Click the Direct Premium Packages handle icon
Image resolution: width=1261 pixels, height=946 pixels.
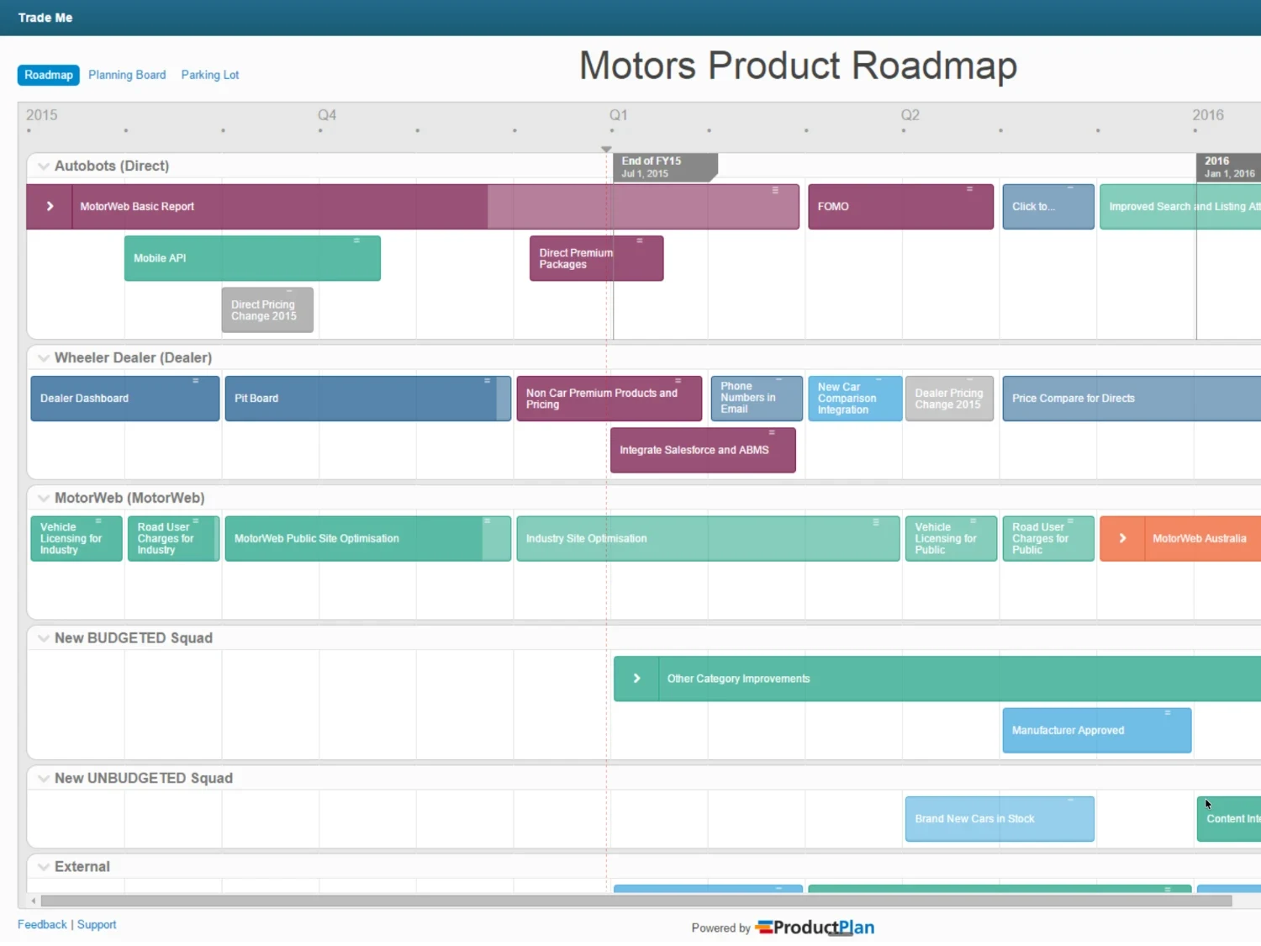[640, 240]
